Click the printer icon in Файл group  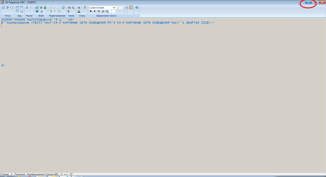tap(41, 11)
